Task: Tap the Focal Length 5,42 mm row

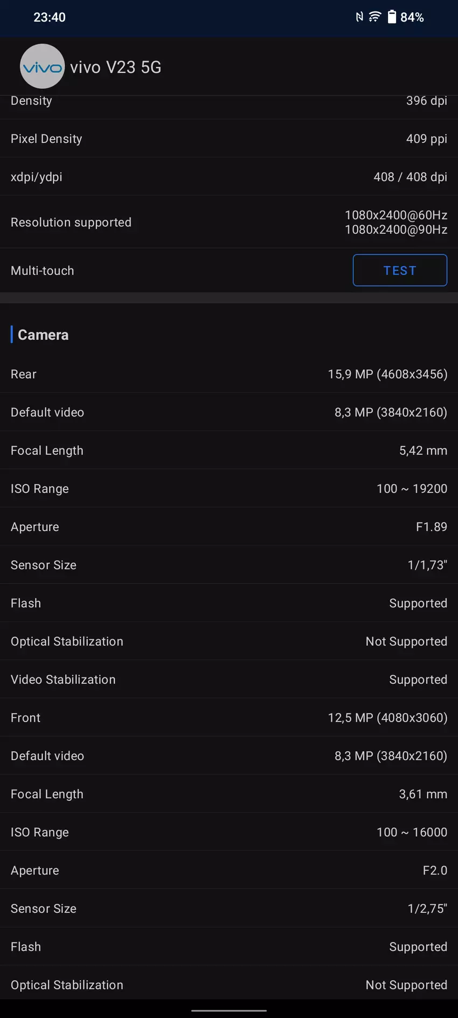Action: click(229, 451)
